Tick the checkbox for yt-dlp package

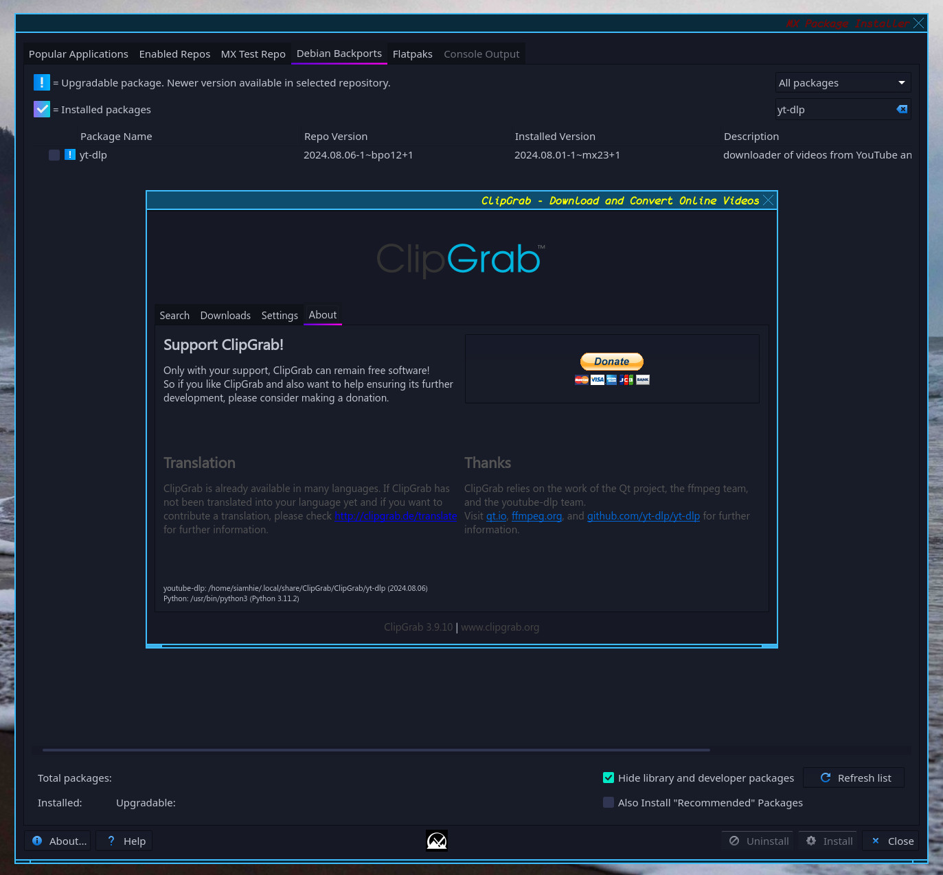point(54,155)
